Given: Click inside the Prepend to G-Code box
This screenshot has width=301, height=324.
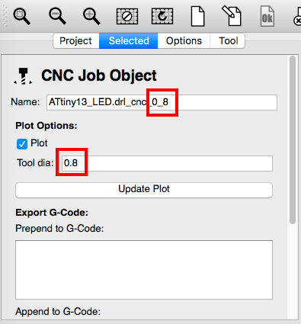Looking at the screenshot, I should point(144,270).
